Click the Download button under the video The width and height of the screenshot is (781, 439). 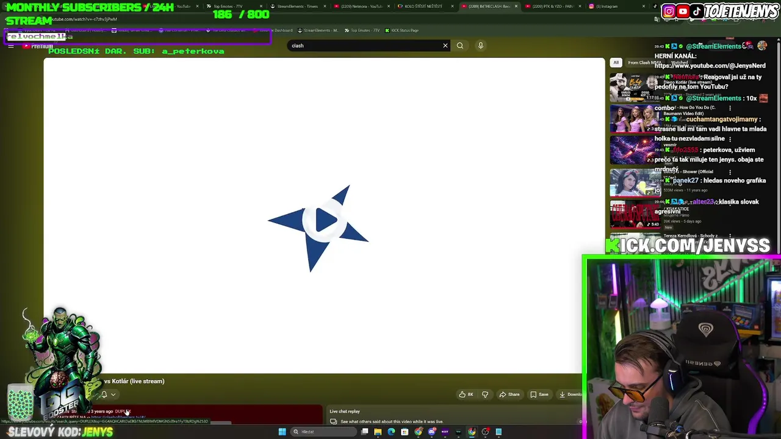click(571, 394)
